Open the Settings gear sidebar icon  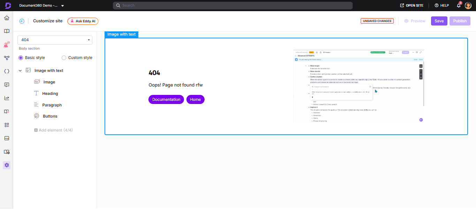[x=7, y=165]
